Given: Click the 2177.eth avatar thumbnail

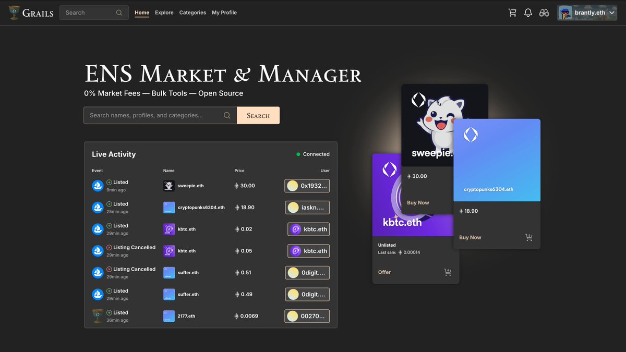Looking at the screenshot, I should click(x=169, y=316).
